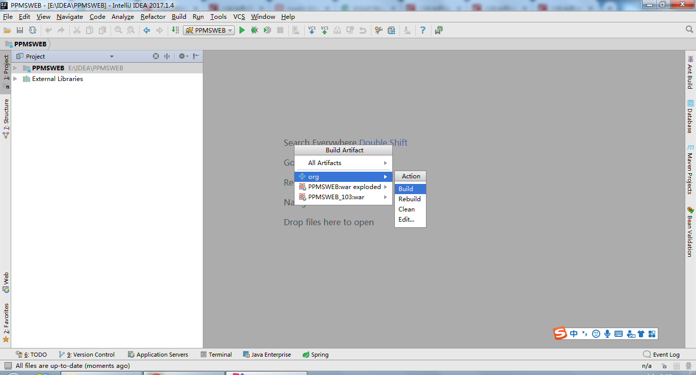The width and height of the screenshot is (696, 375).
Task: Click the Hector inspector icon in status bar
Action: (x=688, y=366)
